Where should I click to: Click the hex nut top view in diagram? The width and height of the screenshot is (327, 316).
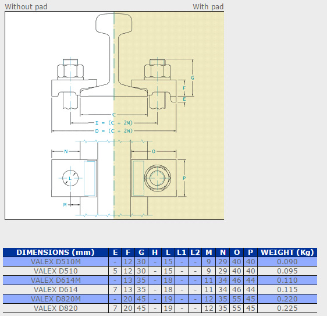coord(158,178)
